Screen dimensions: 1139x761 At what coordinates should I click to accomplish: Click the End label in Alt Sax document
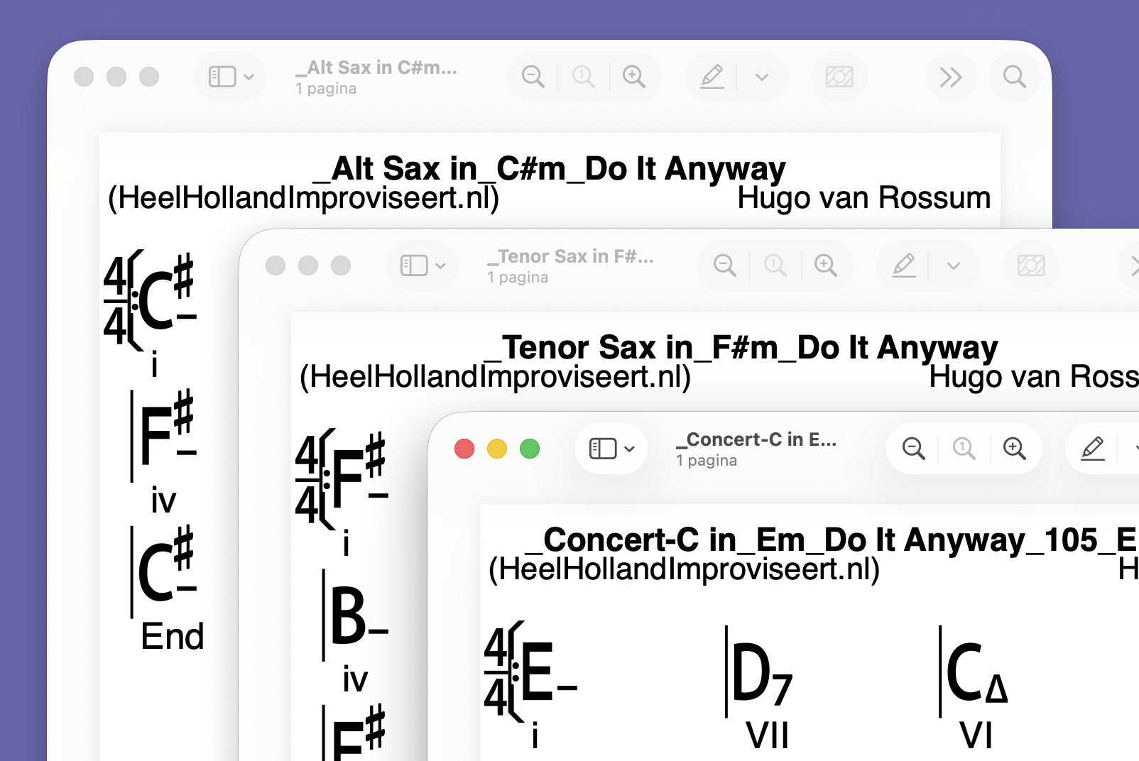173,636
